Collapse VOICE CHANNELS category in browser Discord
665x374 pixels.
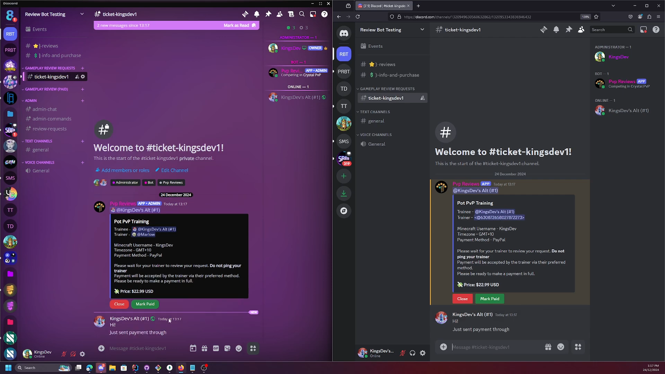375,135
